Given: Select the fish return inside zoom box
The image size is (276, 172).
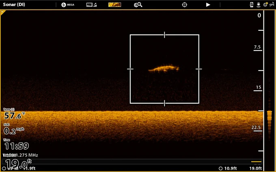Looking at the screenshot, I should tap(164, 68).
